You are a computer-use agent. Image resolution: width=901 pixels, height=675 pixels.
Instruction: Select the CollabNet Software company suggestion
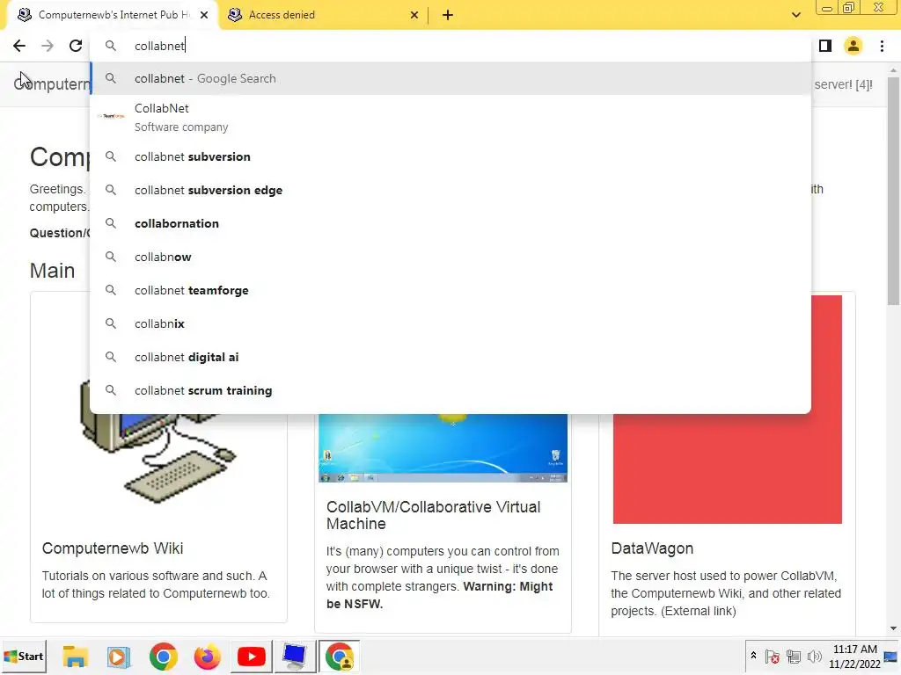(x=450, y=117)
